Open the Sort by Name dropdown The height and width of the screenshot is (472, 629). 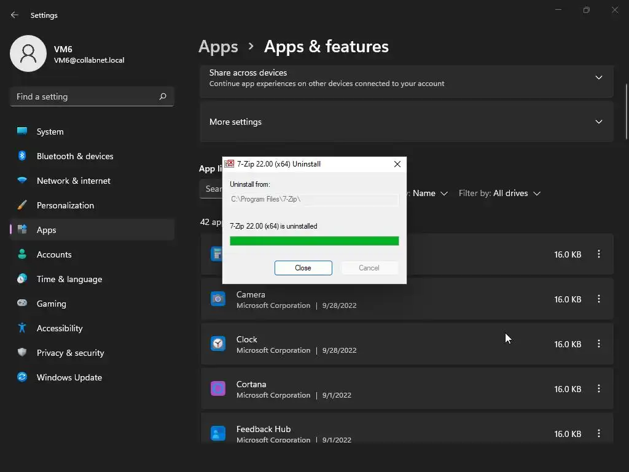coord(429,193)
